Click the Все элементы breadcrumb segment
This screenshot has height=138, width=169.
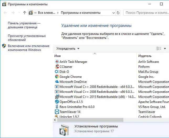point(46,13)
